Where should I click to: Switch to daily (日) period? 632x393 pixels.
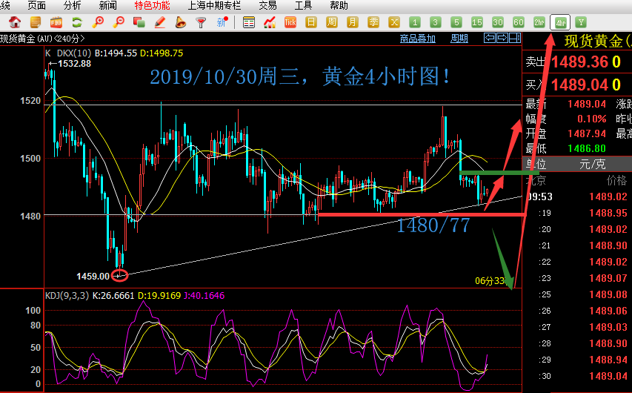[x=310, y=22]
